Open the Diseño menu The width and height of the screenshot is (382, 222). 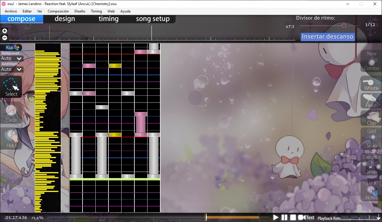80,11
